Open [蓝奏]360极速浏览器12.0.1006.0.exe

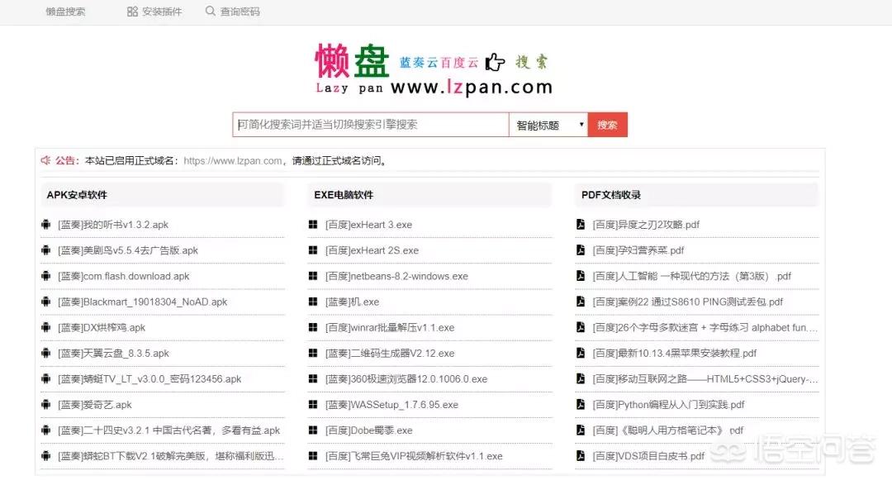coord(406,378)
